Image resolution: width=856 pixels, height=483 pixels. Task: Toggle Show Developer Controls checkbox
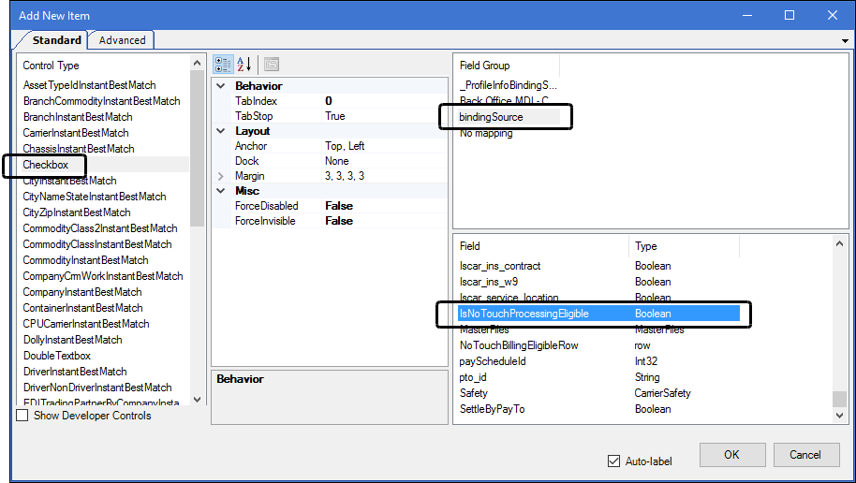click(22, 416)
